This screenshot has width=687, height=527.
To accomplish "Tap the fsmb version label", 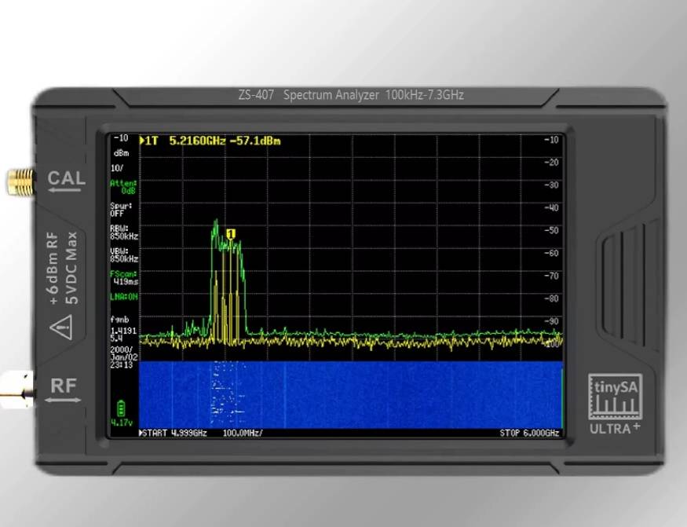I will tap(119, 320).
